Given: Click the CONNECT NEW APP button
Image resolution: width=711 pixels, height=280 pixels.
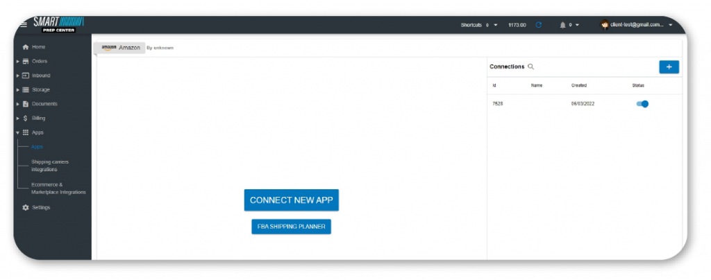Looking at the screenshot, I should coord(291,200).
